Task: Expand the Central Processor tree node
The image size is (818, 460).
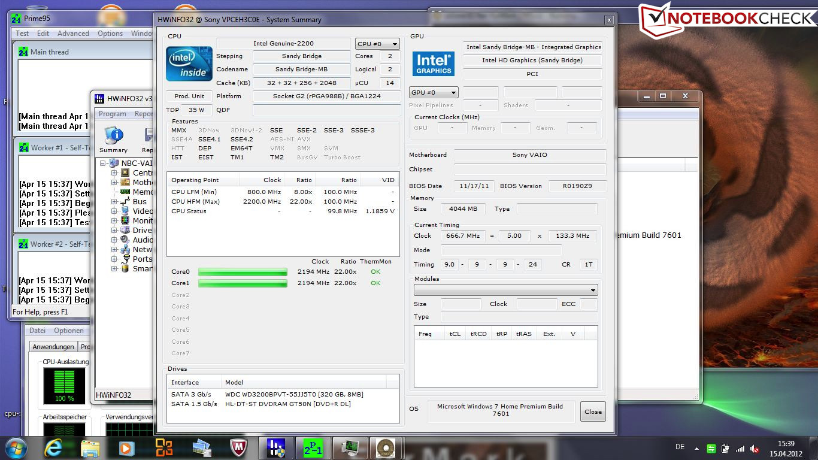Action: (114, 172)
